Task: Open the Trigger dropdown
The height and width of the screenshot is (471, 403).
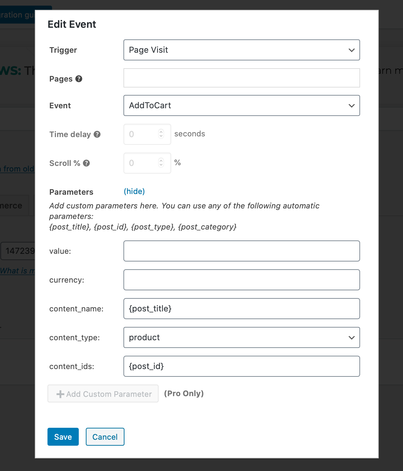Action: (x=242, y=50)
